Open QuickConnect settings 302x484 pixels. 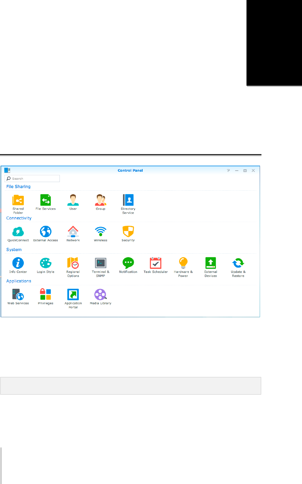pos(18,232)
